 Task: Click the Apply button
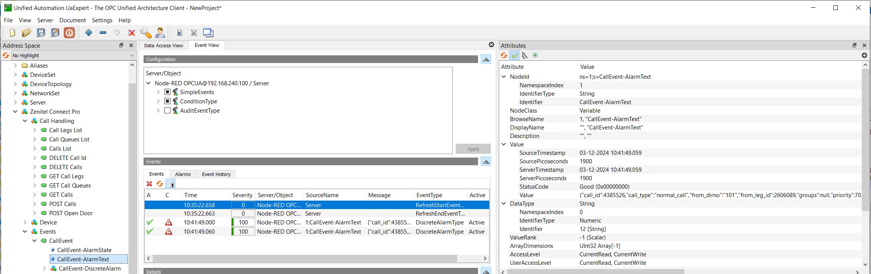(x=473, y=149)
